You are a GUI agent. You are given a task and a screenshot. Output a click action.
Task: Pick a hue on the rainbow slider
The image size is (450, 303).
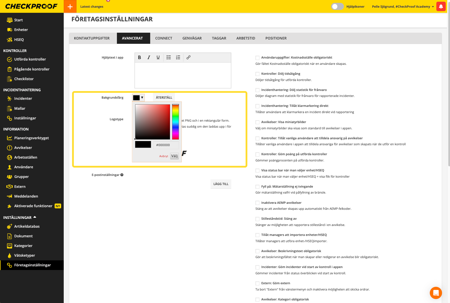pyautogui.click(x=176, y=122)
